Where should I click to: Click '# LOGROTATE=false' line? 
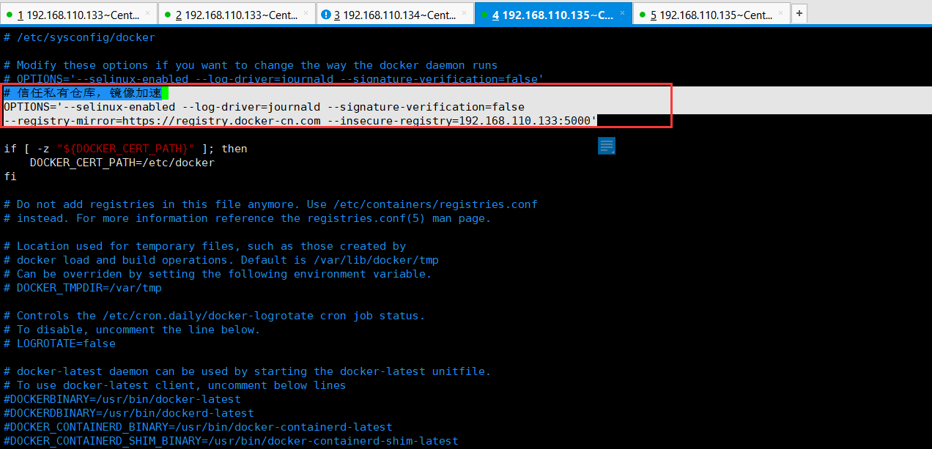coord(59,344)
